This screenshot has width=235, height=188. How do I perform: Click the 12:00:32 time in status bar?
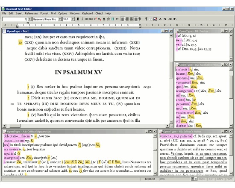pyautogui.click(x=150, y=179)
